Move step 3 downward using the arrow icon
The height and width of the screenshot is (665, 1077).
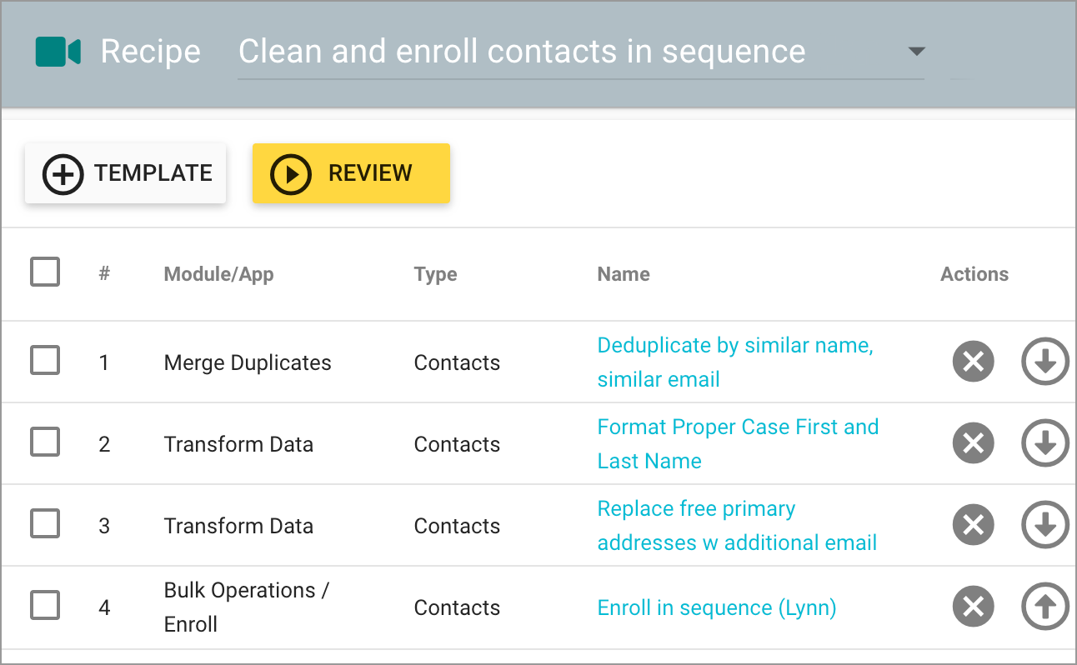coord(1044,524)
